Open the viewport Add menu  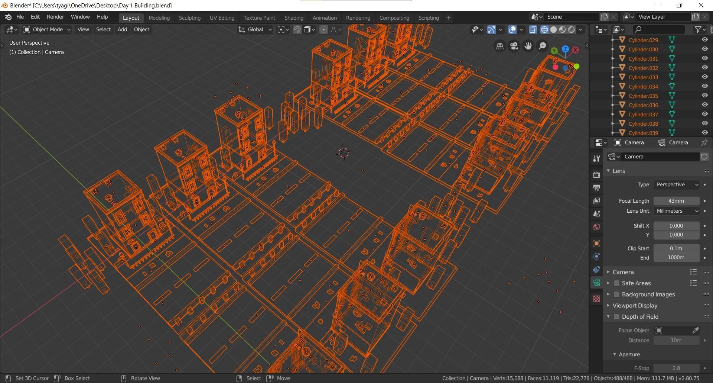(x=122, y=29)
